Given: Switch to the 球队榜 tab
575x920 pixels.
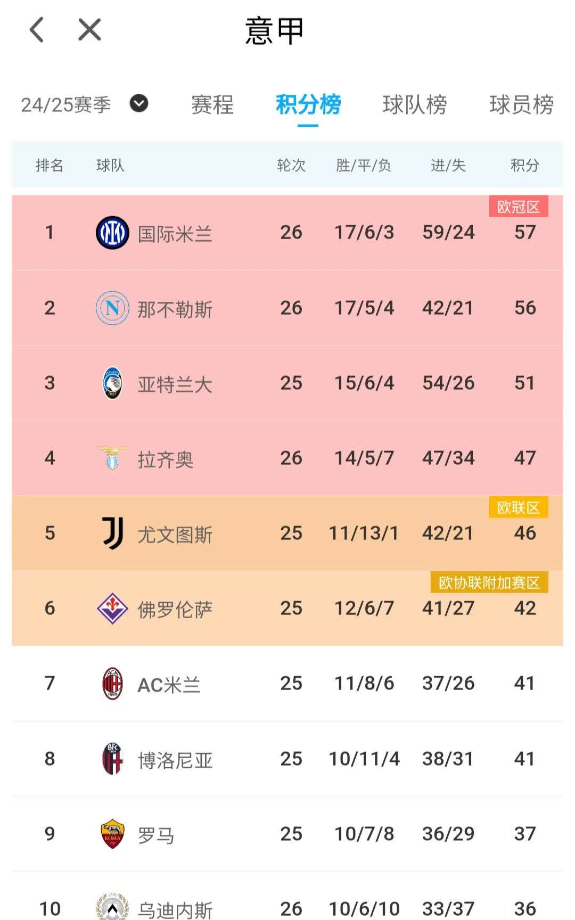Looking at the screenshot, I should click(414, 106).
